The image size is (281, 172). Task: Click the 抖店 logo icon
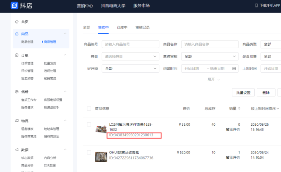[14, 6]
